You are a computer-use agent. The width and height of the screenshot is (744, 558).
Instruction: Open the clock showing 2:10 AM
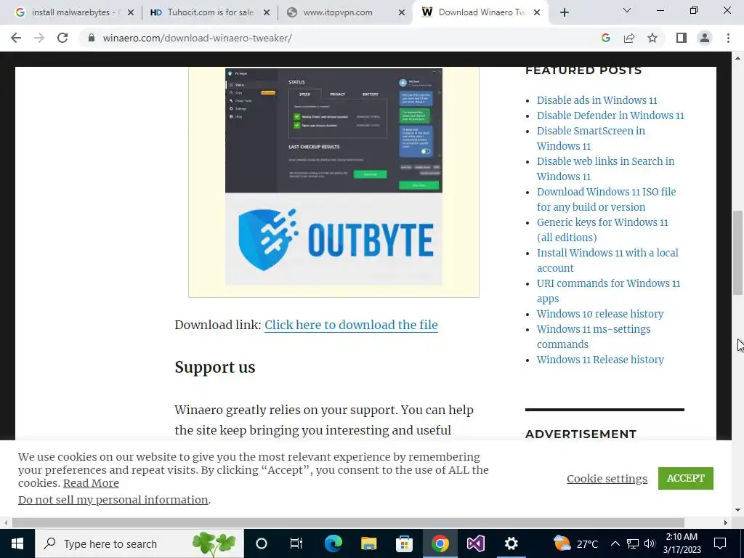(682, 543)
